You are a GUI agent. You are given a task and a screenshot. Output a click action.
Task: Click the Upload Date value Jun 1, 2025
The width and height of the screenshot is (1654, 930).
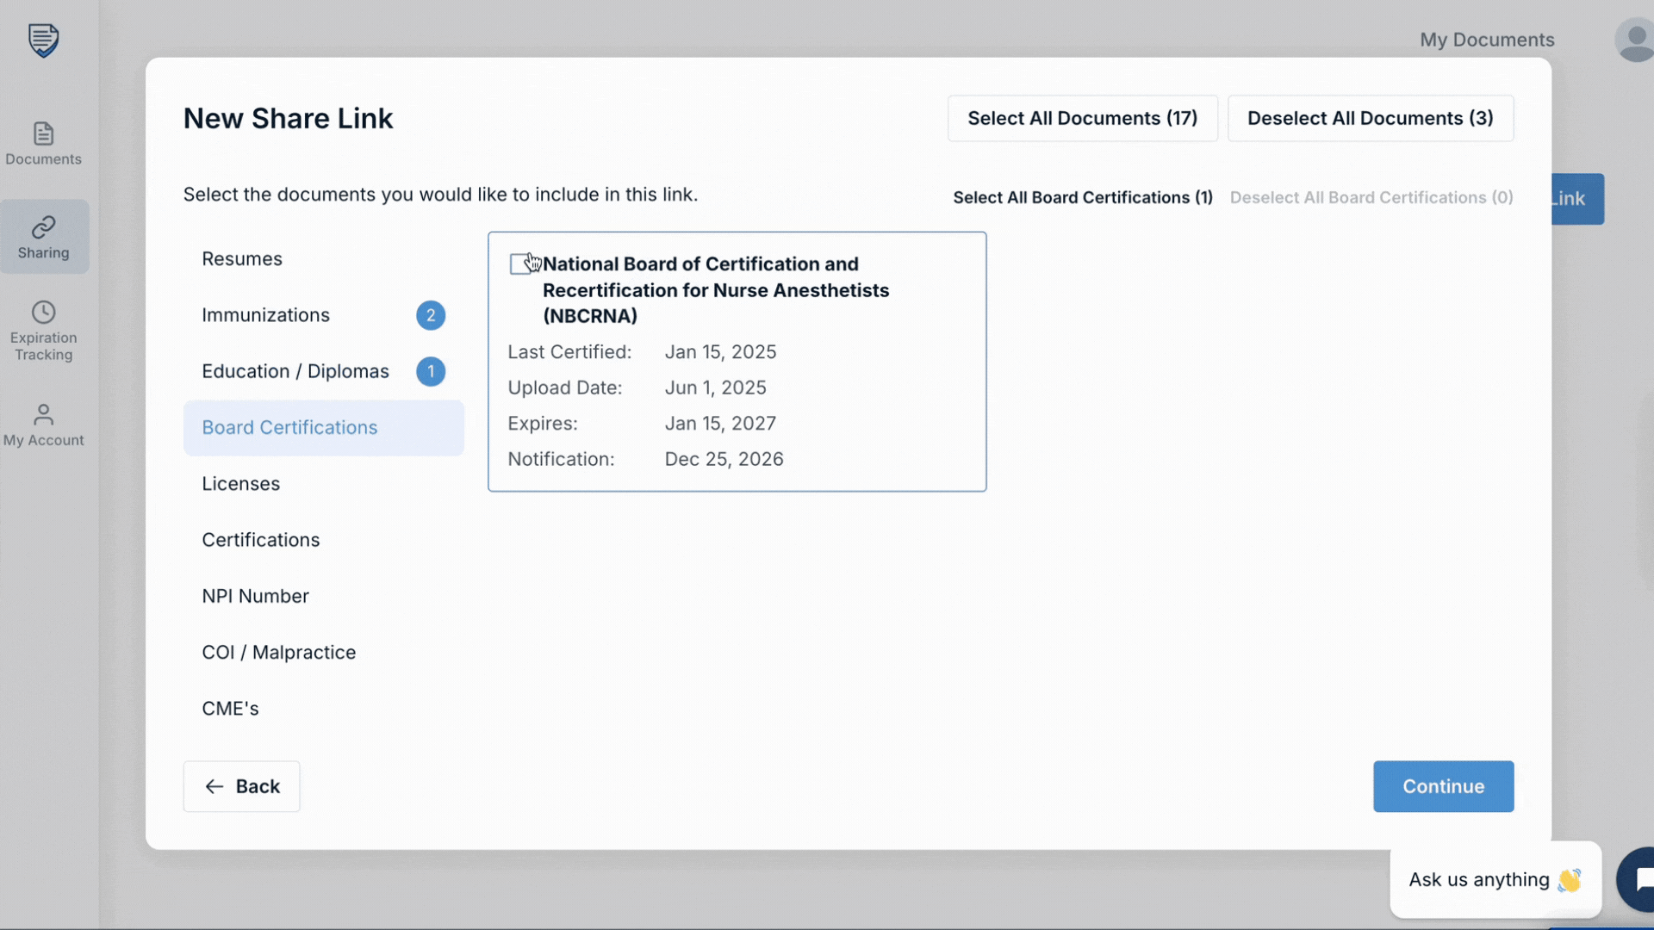(715, 387)
